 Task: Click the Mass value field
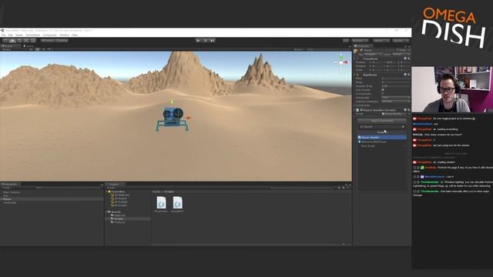pos(396,78)
